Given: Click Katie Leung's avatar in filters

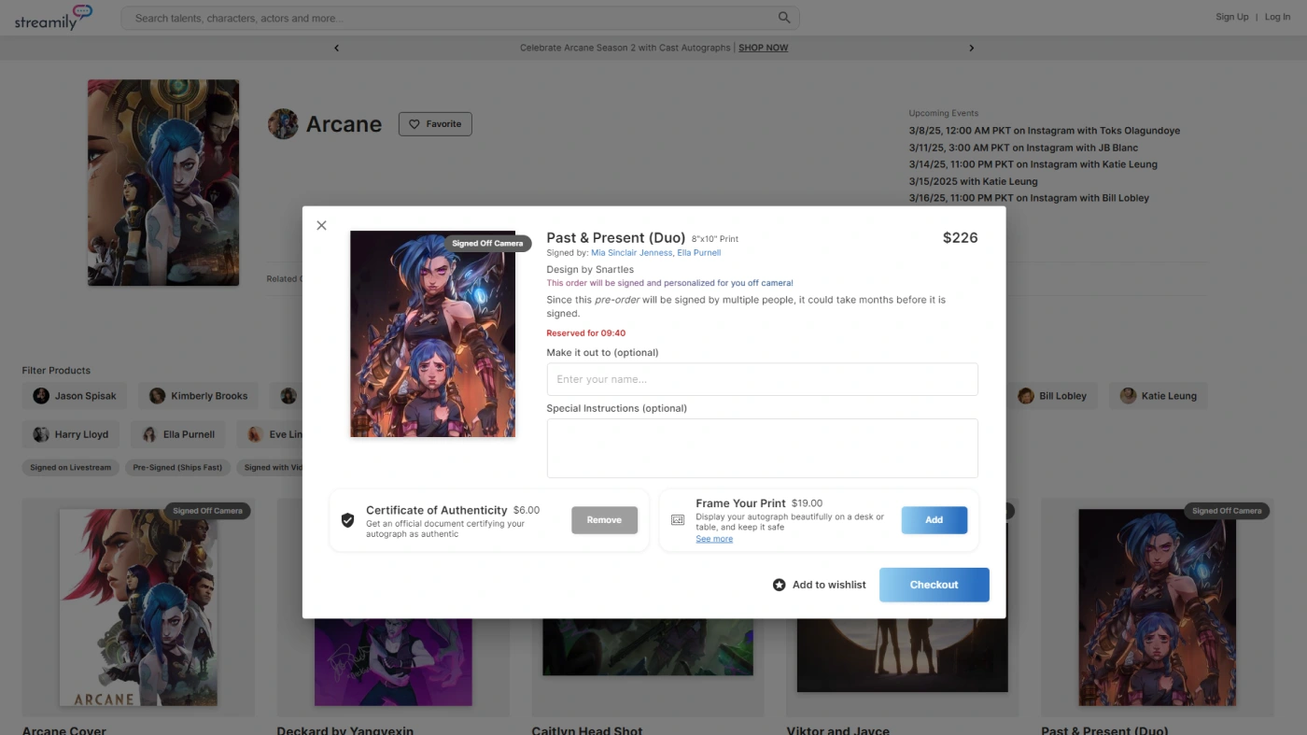Looking at the screenshot, I should point(1129,396).
